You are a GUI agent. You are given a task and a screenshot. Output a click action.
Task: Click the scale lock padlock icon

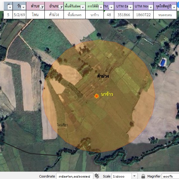click(x=143, y=176)
